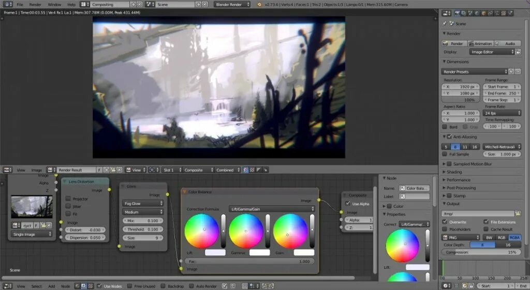Toggle the Projector checkbox in Lens Distortion
The image size is (530, 290).
pyautogui.click(x=68, y=199)
